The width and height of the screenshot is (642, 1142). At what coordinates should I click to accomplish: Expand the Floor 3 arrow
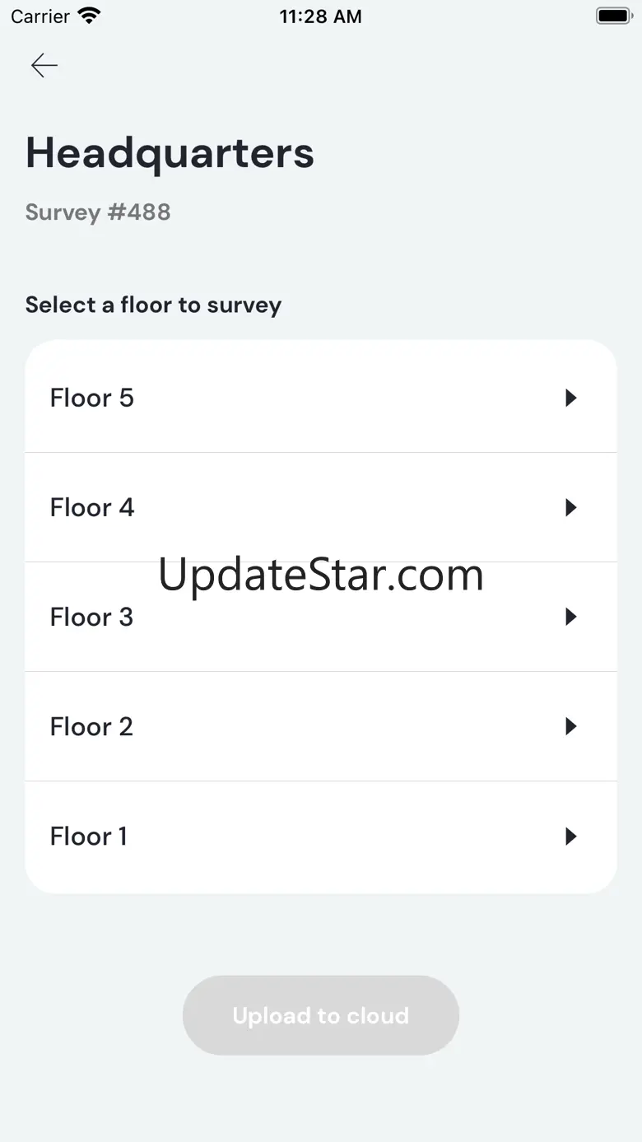[570, 617]
